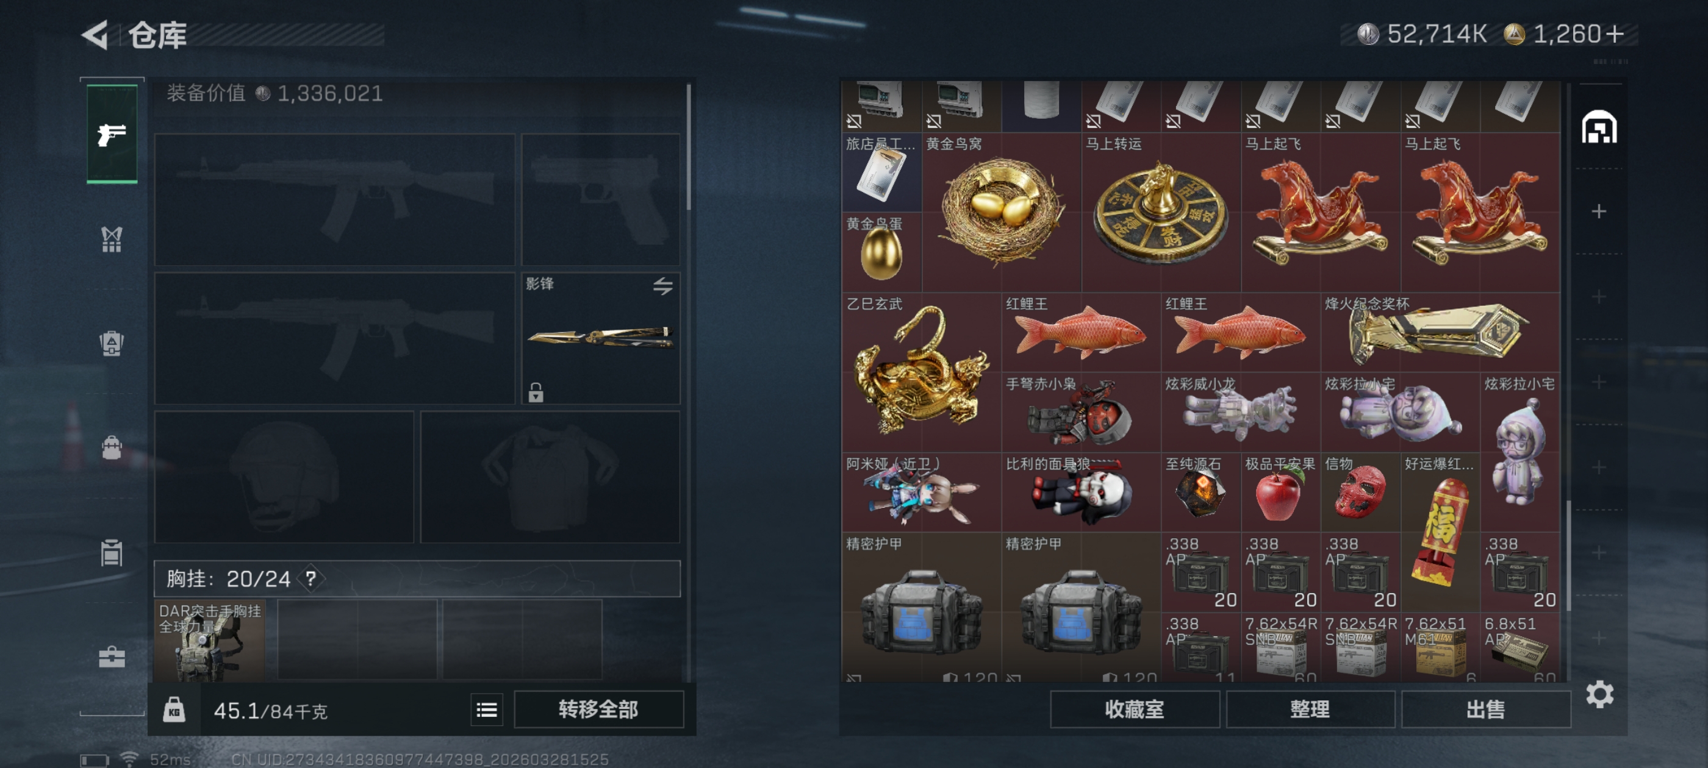Open stash settings gear icon

tap(1599, 694)
